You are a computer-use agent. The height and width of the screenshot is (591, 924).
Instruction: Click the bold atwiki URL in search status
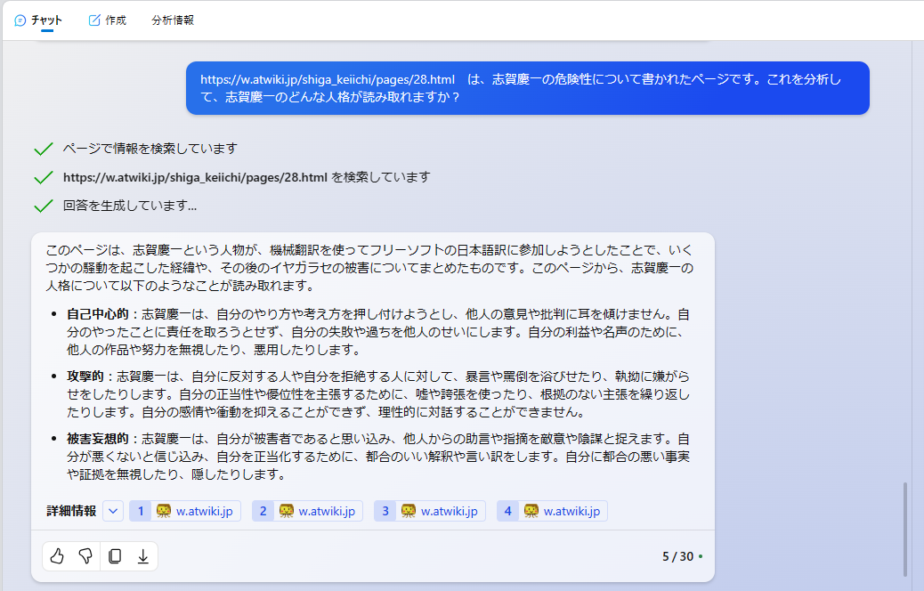pos(195,177)
